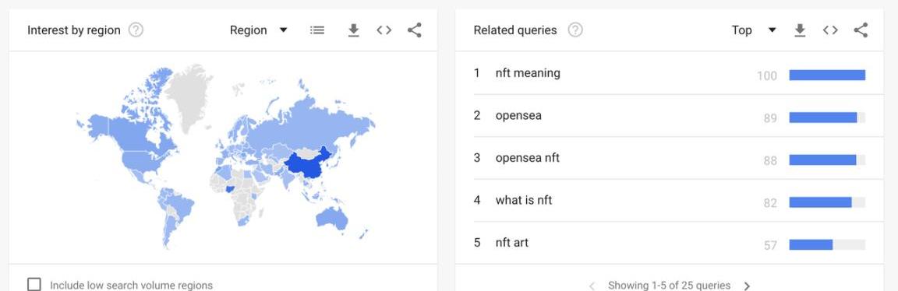
Task: Enable Include low search volume regions
Action: pos(34,284)
